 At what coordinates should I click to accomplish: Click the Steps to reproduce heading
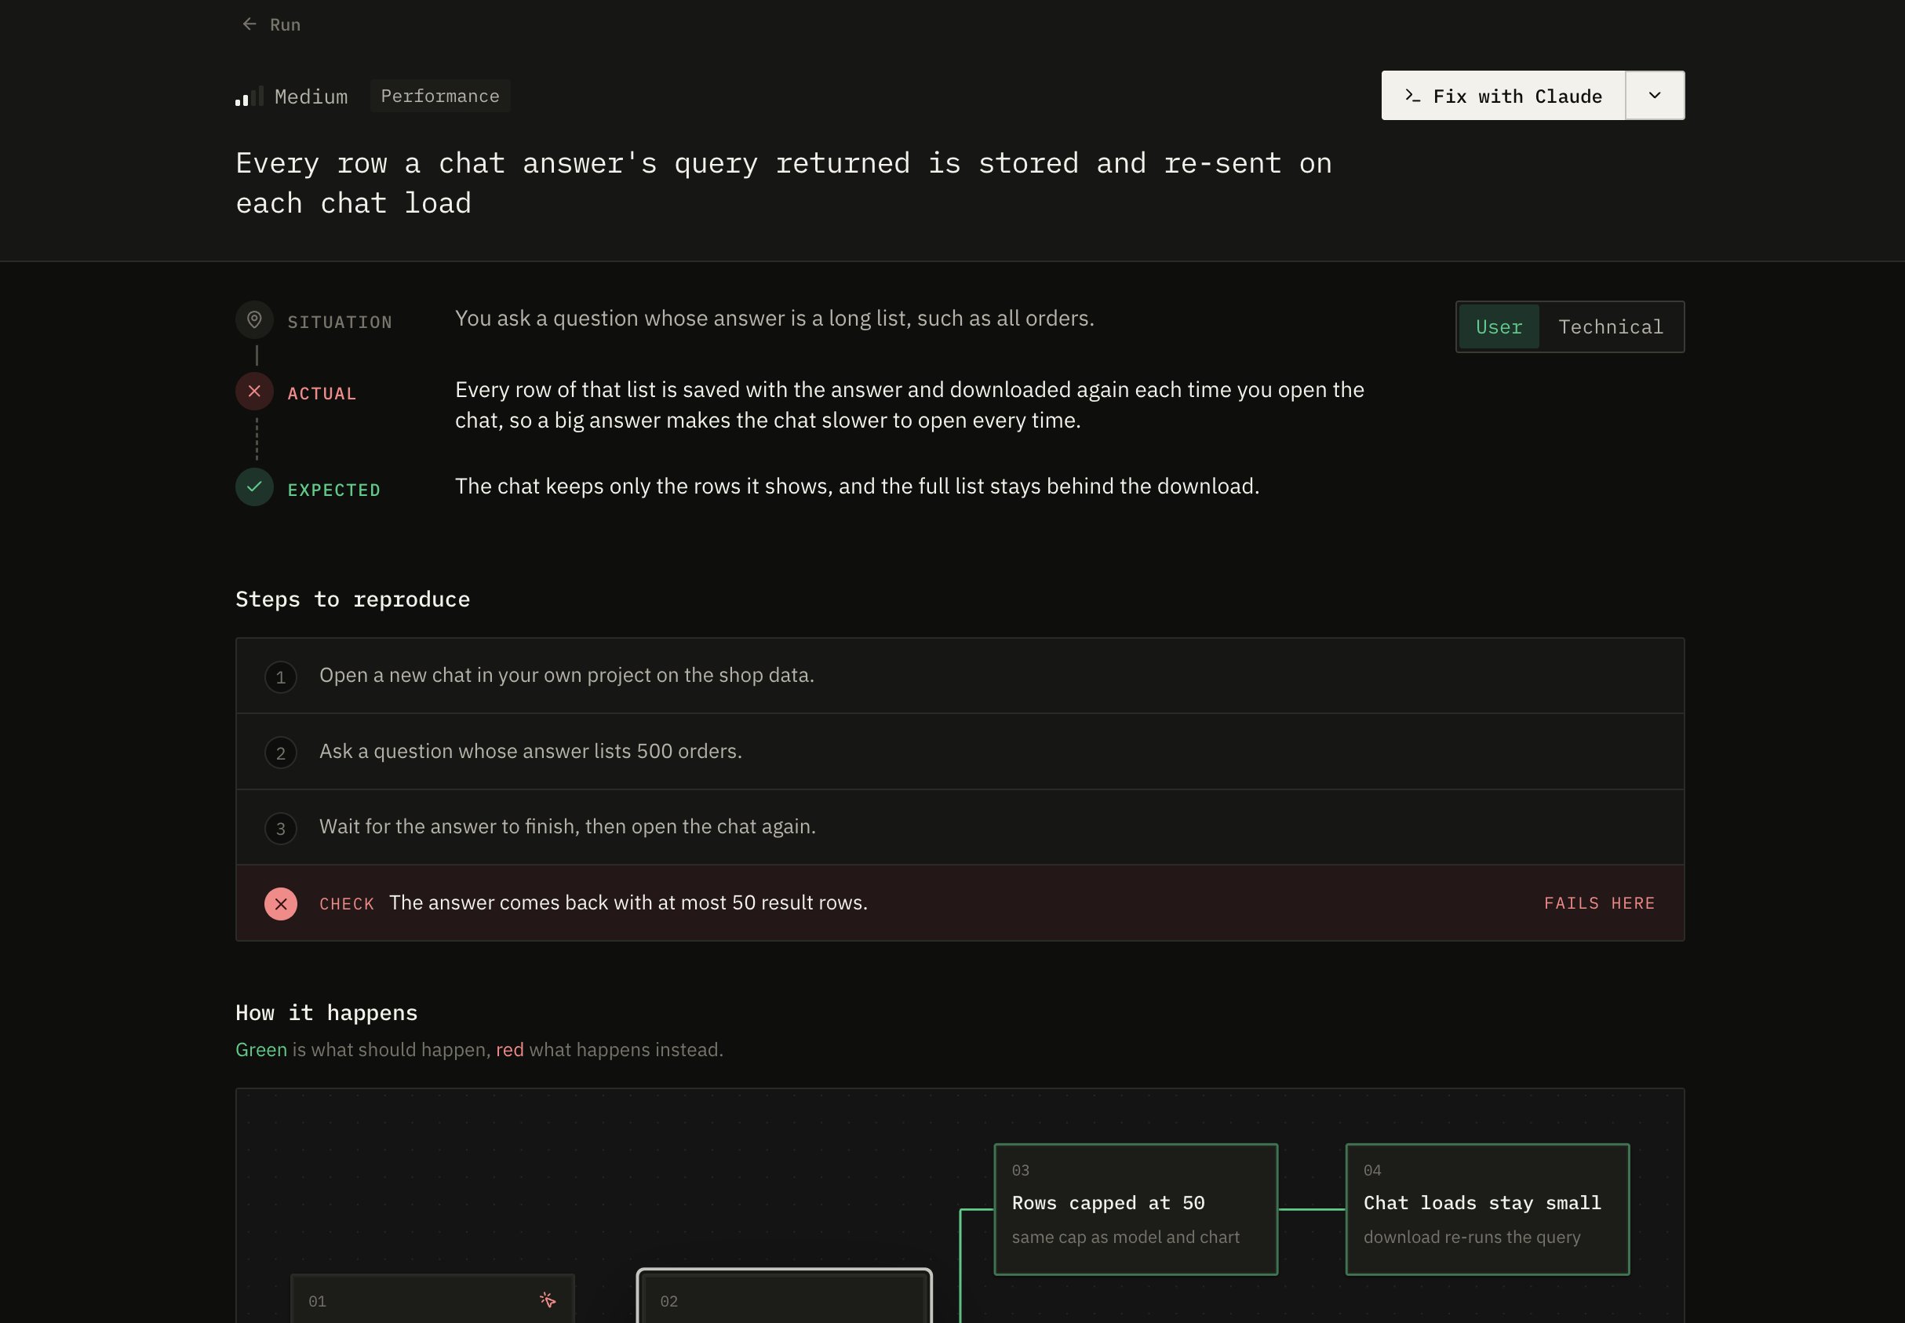[353, 600]
